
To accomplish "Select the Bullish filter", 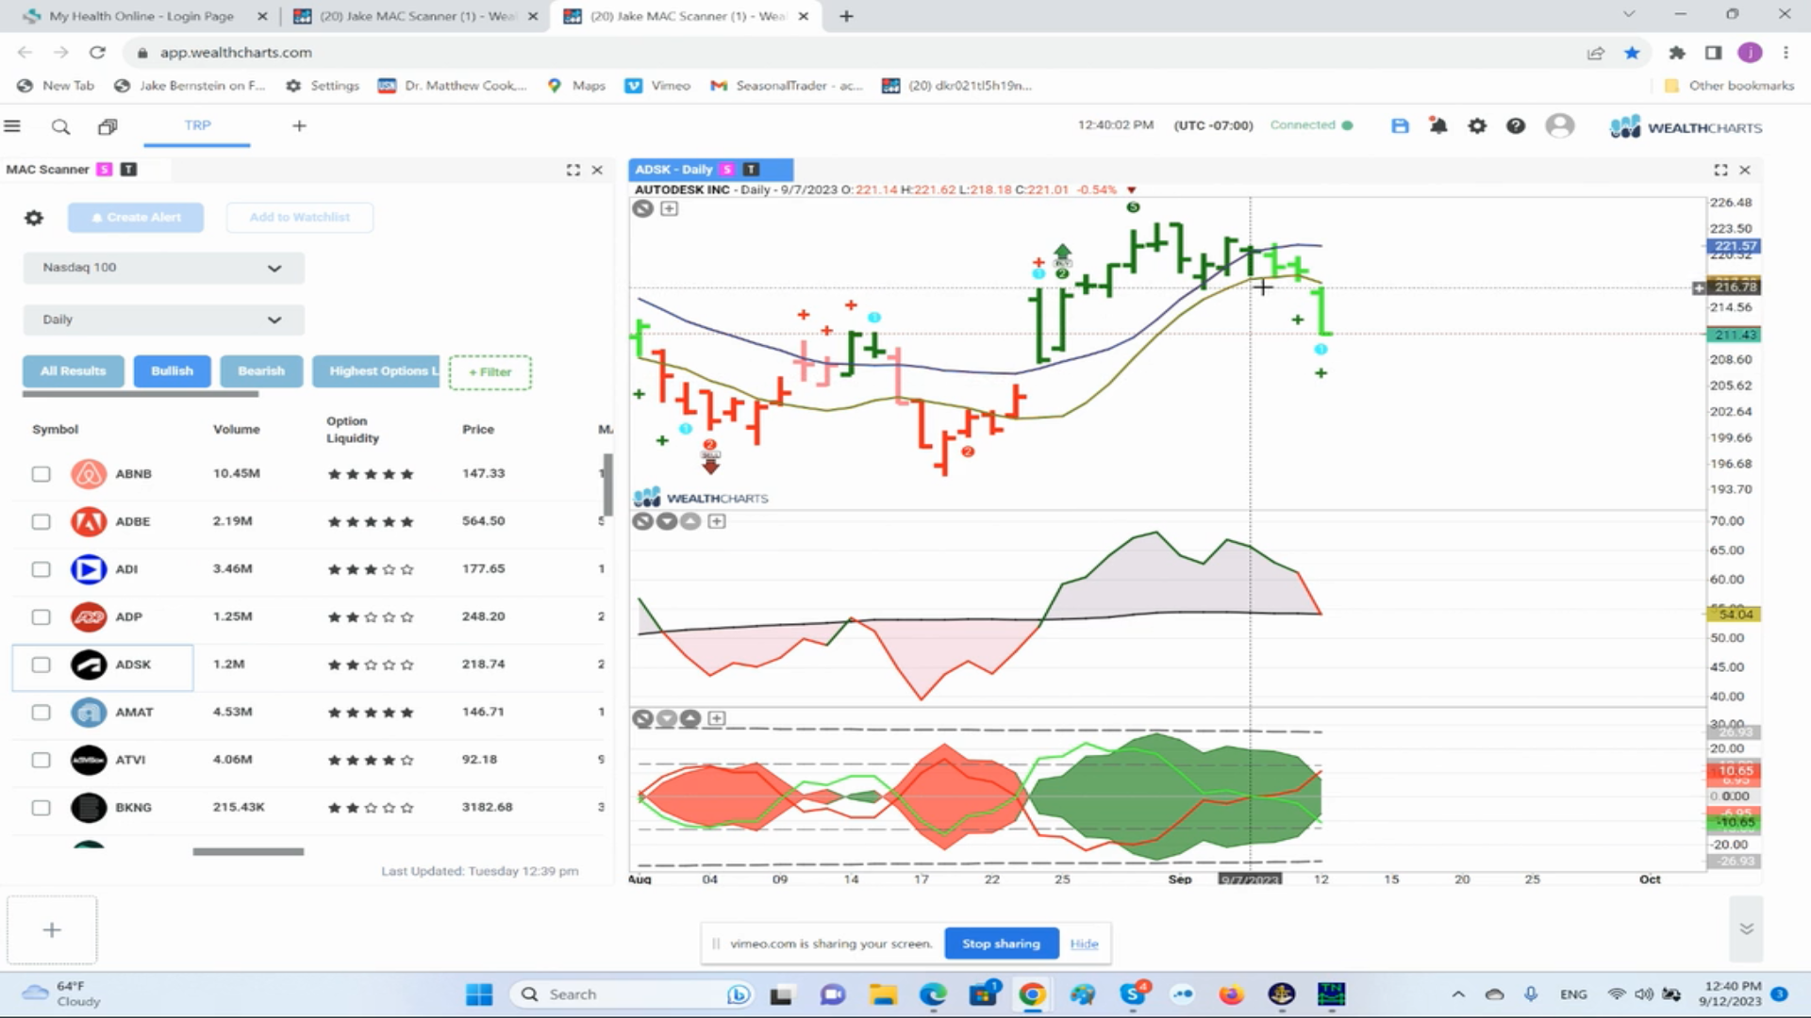I will (x=172, y=371).
